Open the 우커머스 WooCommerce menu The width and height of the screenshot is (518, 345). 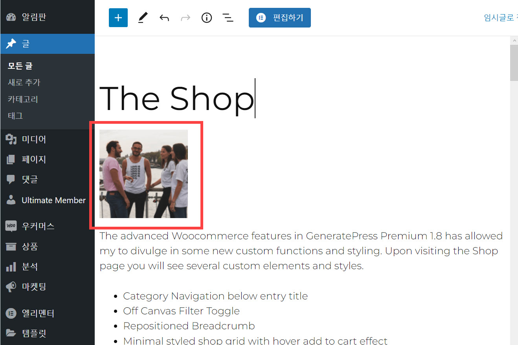pyautogui.click(x=47, y=226)
